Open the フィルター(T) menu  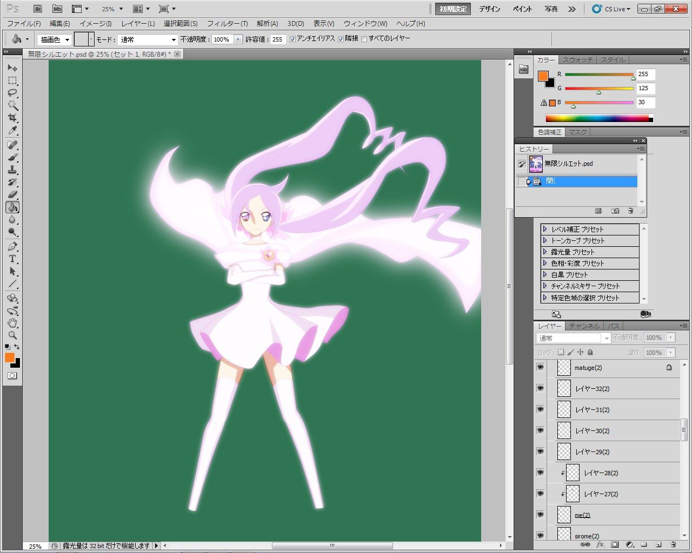[227, 24]
